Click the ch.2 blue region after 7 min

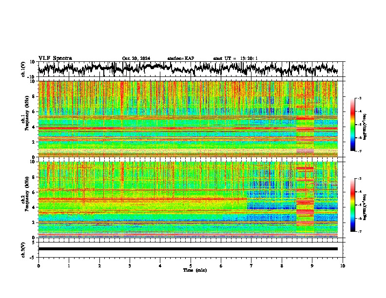[x=271, y=202]
